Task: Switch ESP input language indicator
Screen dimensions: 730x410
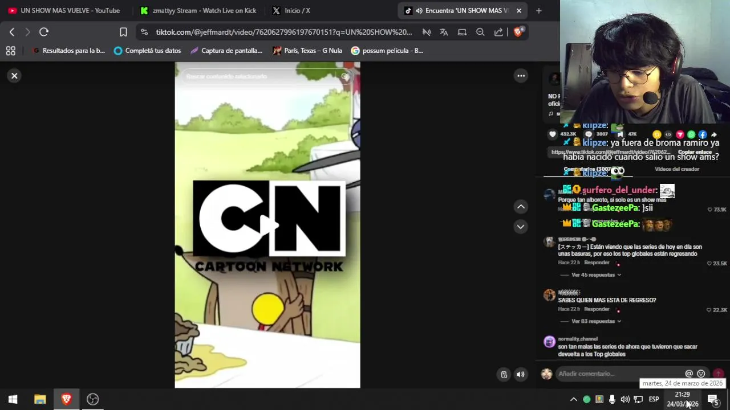Action: [x=654, y=399]
